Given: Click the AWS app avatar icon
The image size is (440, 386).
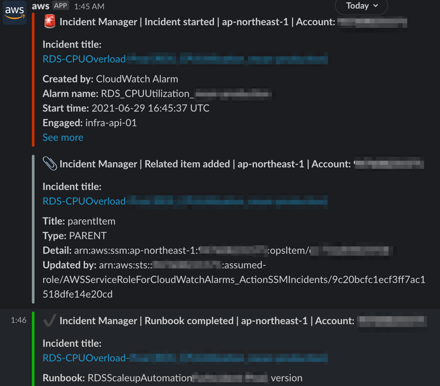Looking at the screenshot, I should [x=15, y=12].
